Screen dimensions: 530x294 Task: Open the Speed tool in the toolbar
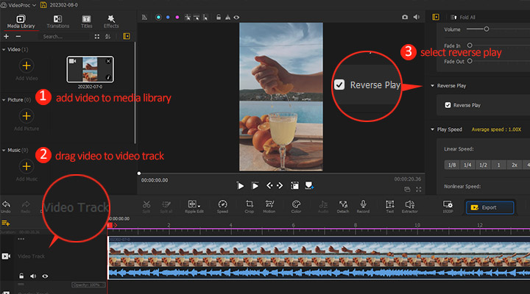pyautogui.click(x=222, y=206)
